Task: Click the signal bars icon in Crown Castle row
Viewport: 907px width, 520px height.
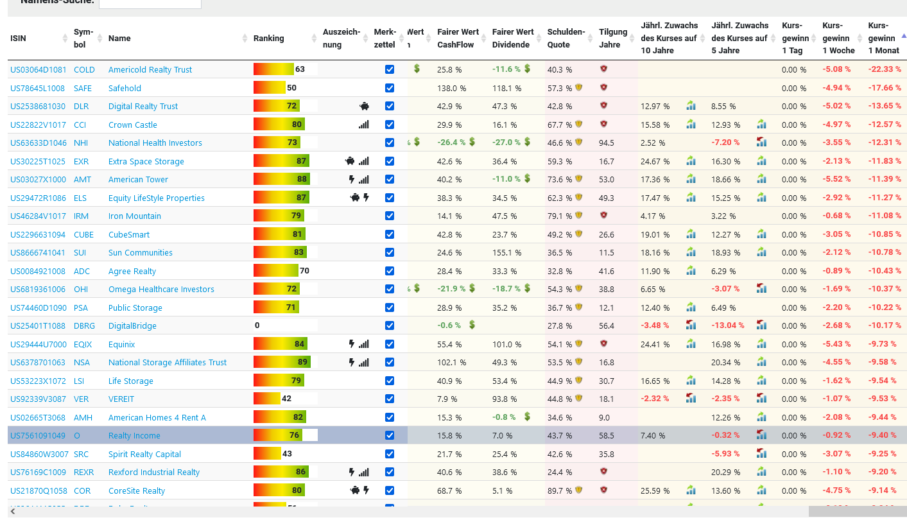Action: (364, 125)
